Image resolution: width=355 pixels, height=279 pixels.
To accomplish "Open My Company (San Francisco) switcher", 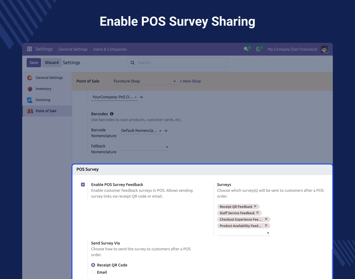I will coord(292,49).
